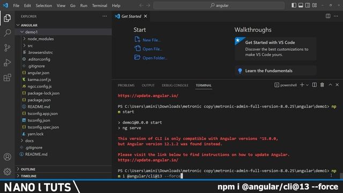The height and width of the screenshot is (193, 343).
Task: Open the terminal launch profile dropdown arrow
Action: (307, 85)
